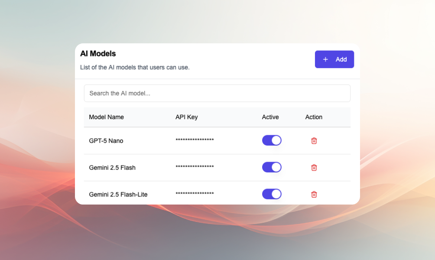Image resolution: width=435 pixels, height=260 pixels.
Task: Click the Gemini 2.5 Flash row name
Action: tap(112, 168)
